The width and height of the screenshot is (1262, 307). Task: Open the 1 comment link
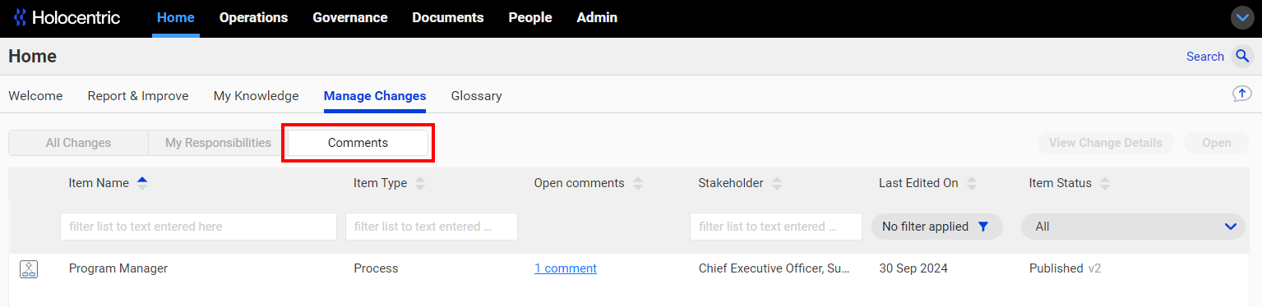[566, 268]
